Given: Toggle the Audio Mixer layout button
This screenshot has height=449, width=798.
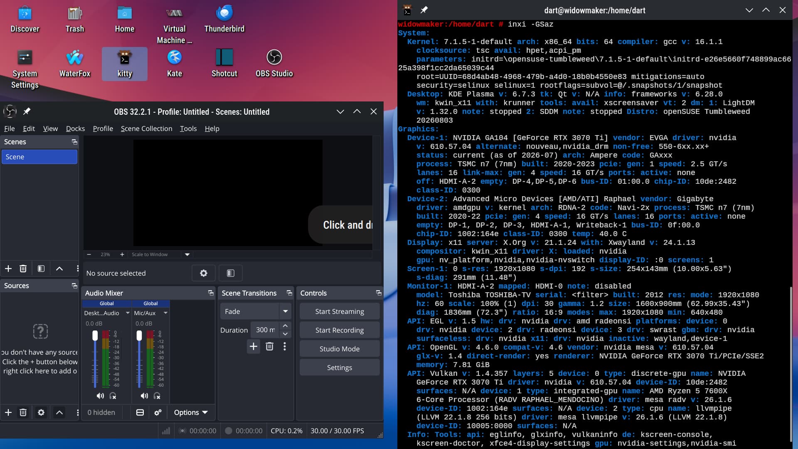Looking at the screenshot, I should tap(140, 412).
